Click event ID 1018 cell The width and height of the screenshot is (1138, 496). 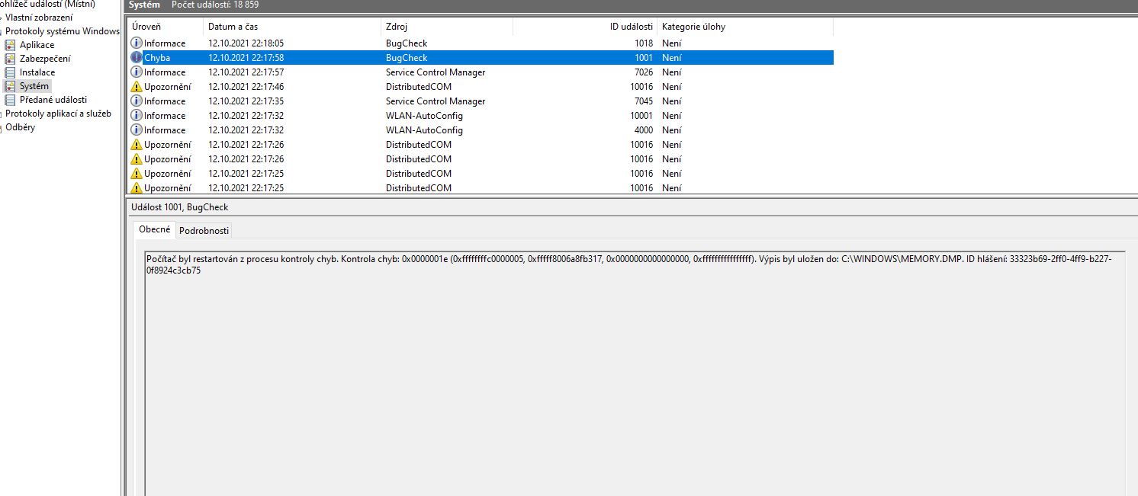[x=643, y=43]
